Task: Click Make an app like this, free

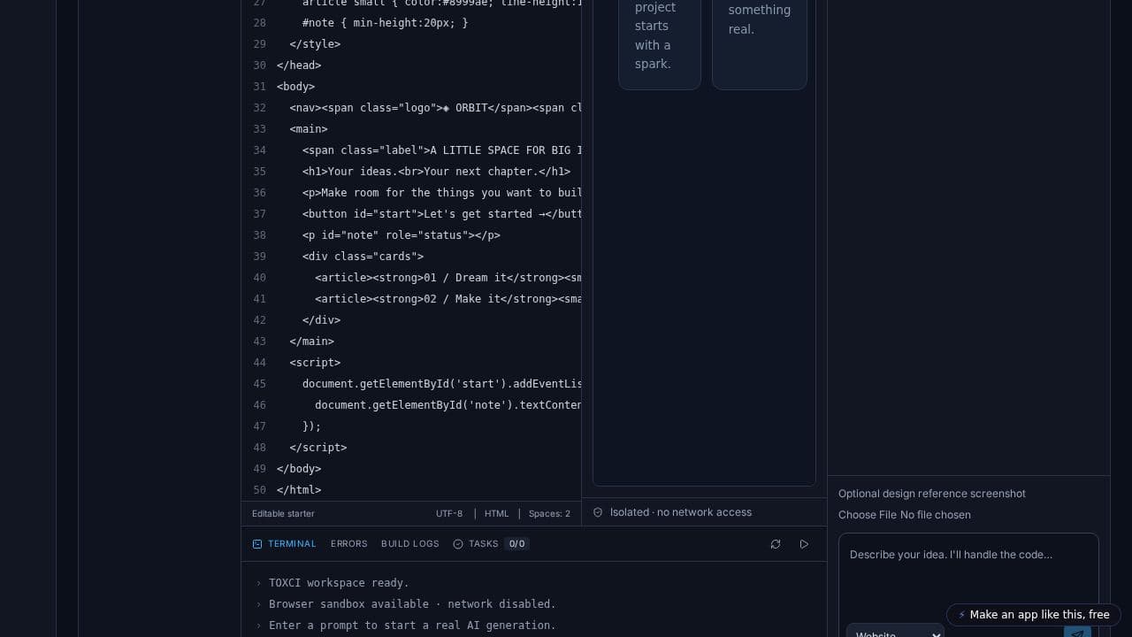Action: 1034,615
